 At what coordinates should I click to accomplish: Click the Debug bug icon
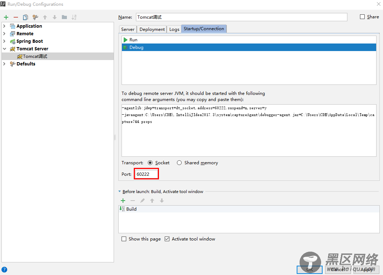tap(126, 47)
